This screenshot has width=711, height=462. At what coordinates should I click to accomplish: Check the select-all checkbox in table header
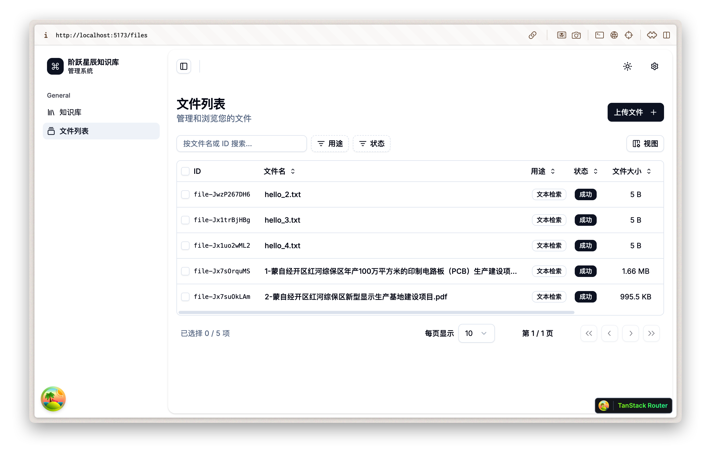[x=185, y=171]
